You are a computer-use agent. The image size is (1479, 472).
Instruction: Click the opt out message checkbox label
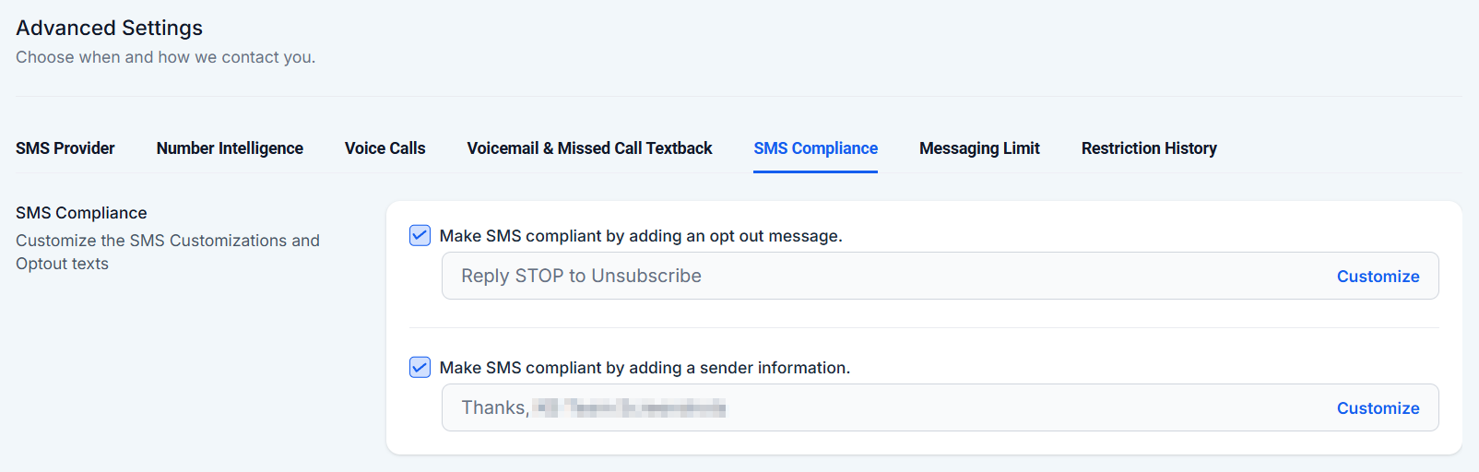tap(641, 236)
